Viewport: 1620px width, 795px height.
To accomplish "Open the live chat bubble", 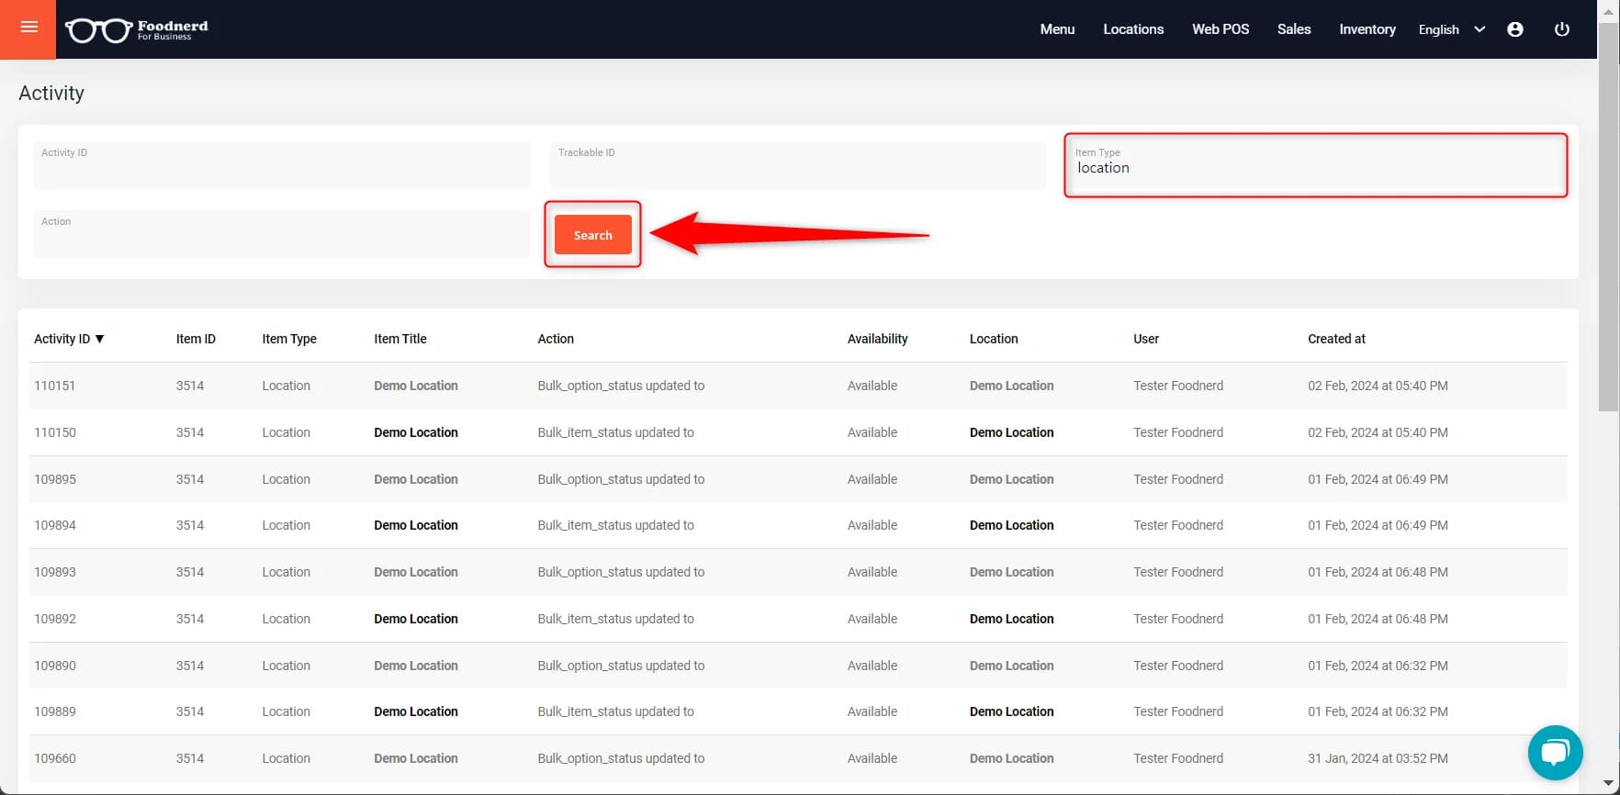I will (1555, 753).
